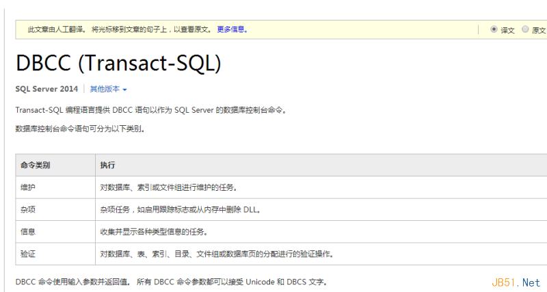Image resolution: width=547 pixels, height=292 pixels.
Task: Select the 验证 category cell
Action: 28,254
